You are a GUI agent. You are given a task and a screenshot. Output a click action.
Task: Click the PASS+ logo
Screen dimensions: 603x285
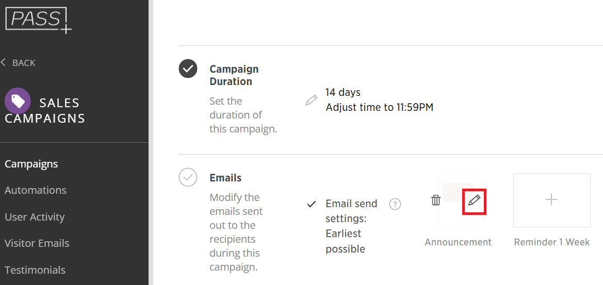click(38, 20)
